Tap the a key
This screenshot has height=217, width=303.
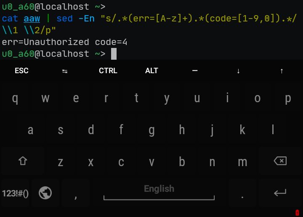point(30,130)
